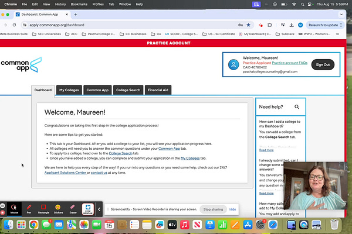
Task: Reload the page
Action: click(x=14, y=25)
